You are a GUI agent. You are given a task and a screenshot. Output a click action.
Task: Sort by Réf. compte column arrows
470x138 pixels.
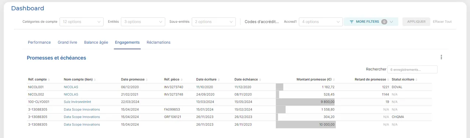pos(49,80)
